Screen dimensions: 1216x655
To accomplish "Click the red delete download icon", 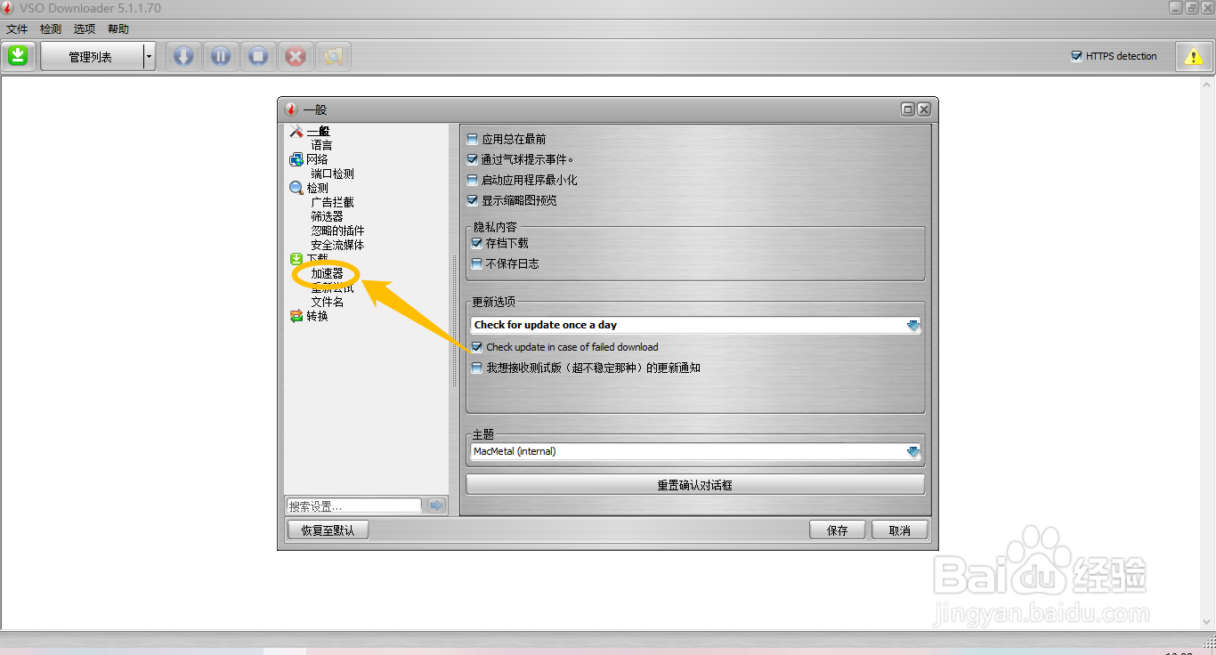I will [x=296, y=56].
